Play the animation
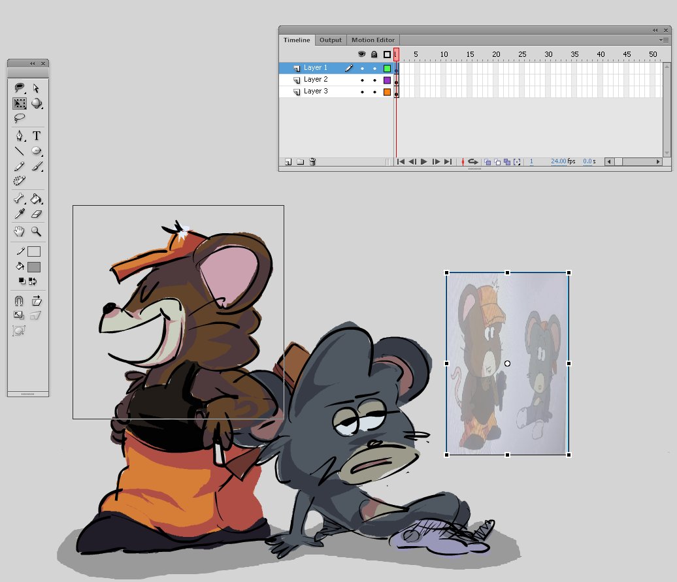677x582 pixels. (x=424, y=162)
